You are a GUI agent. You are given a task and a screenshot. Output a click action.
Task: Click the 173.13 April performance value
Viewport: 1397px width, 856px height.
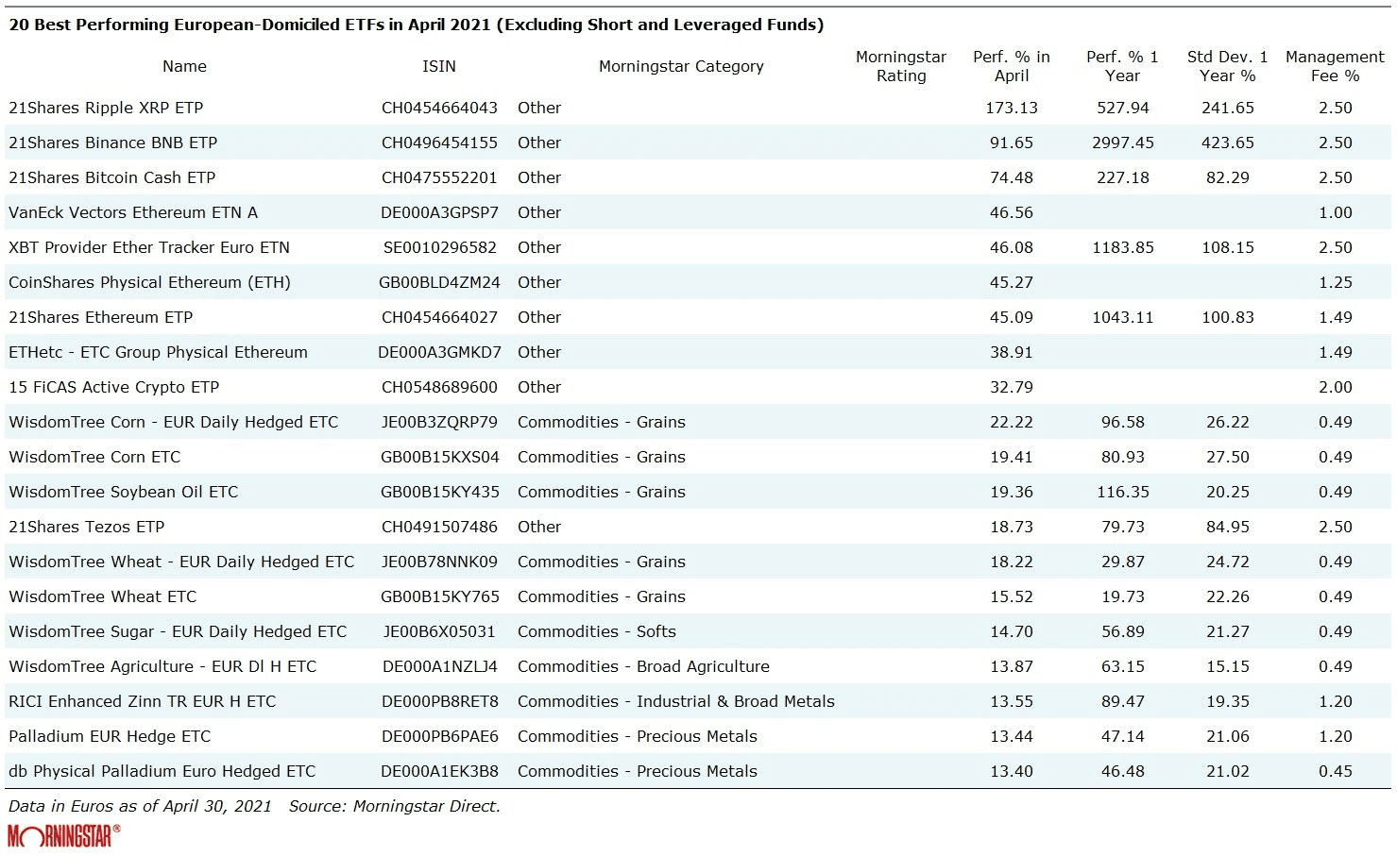(x=1012, y=108)
